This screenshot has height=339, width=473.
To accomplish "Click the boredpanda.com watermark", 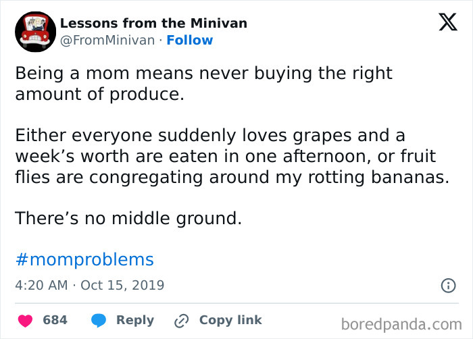I will tap(401, 324).
